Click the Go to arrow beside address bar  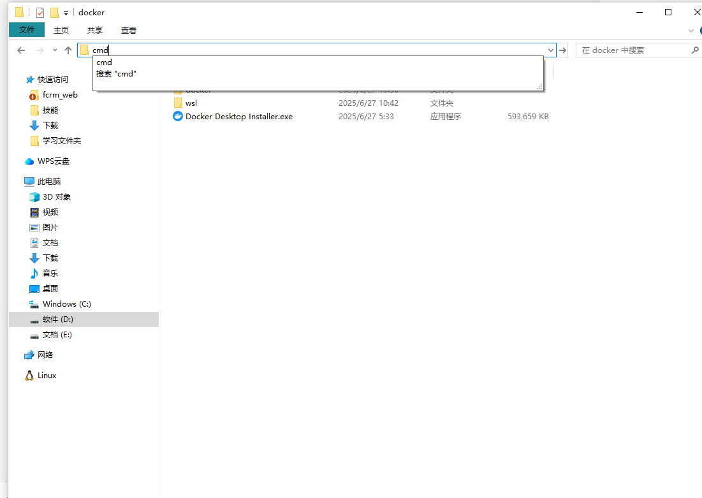pyautogui.click(x=563, y=50)
